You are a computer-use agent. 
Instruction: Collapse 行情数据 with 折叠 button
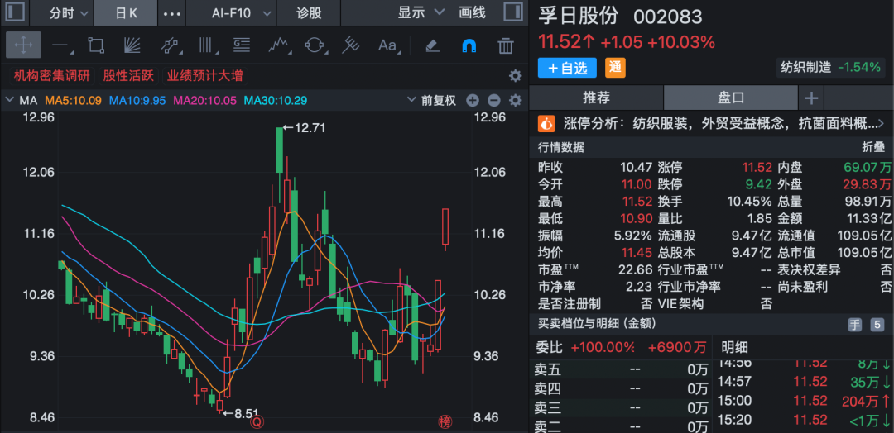pyautogui.click(x=873, y=148)
